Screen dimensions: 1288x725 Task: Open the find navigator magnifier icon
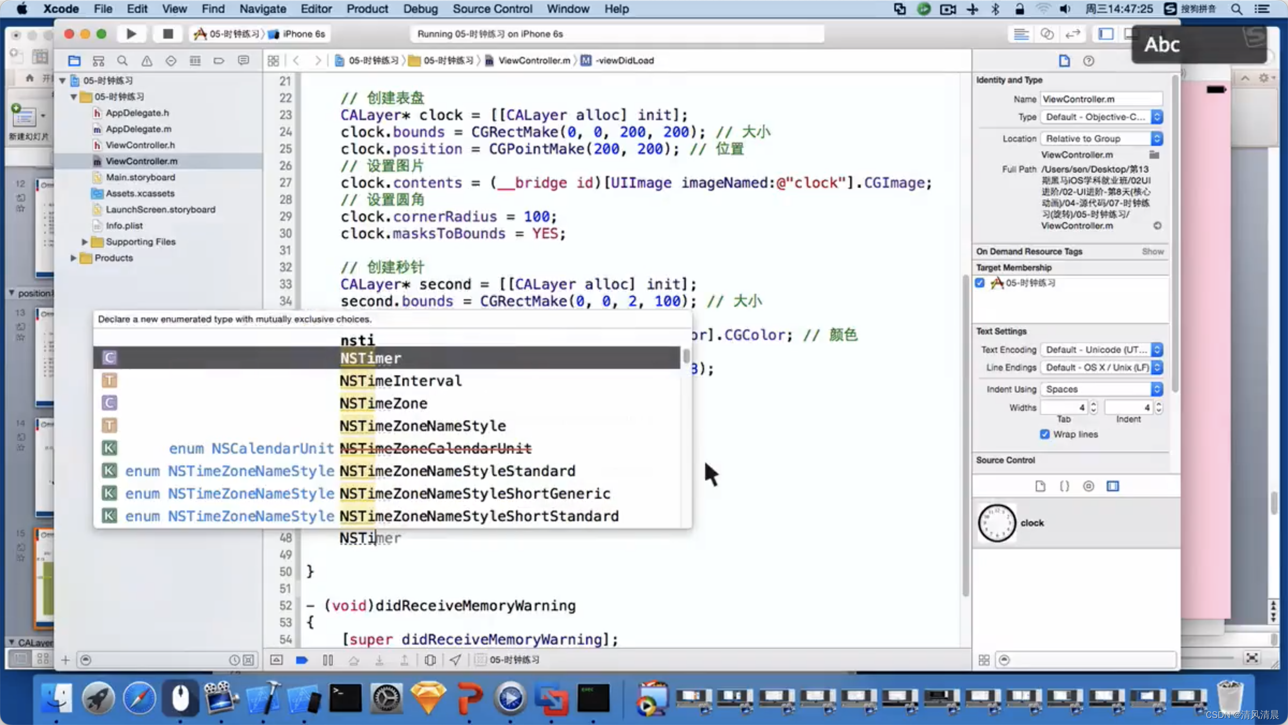122,61
